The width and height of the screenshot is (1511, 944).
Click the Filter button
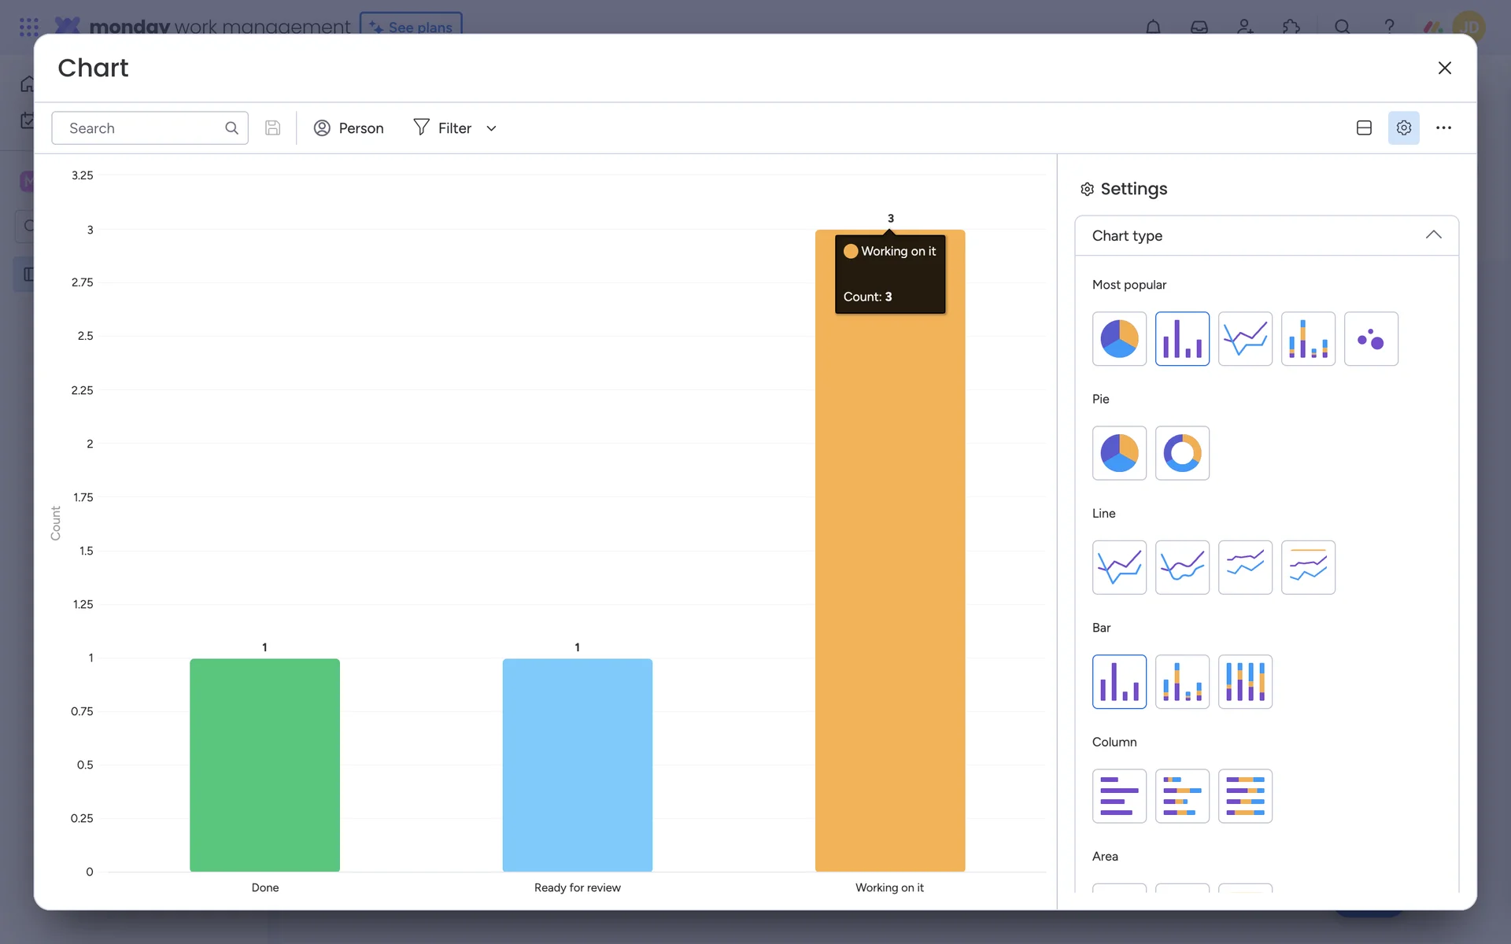[x=443, y=128]
